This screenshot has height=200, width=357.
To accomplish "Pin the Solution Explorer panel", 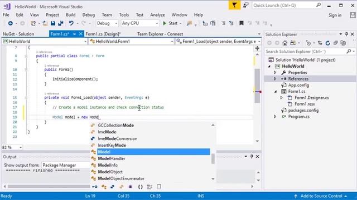I will coord(346,34).
